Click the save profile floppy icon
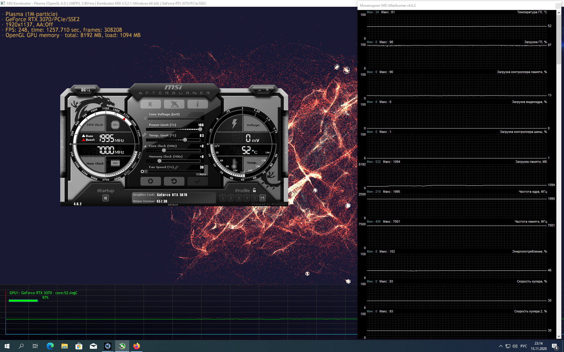The height and width of the screenshot is (352, 564). [x=263, y=198]
